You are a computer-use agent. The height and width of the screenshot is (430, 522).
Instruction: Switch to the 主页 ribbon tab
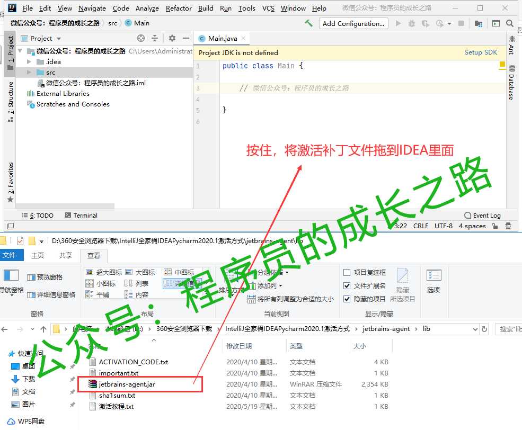37,255
